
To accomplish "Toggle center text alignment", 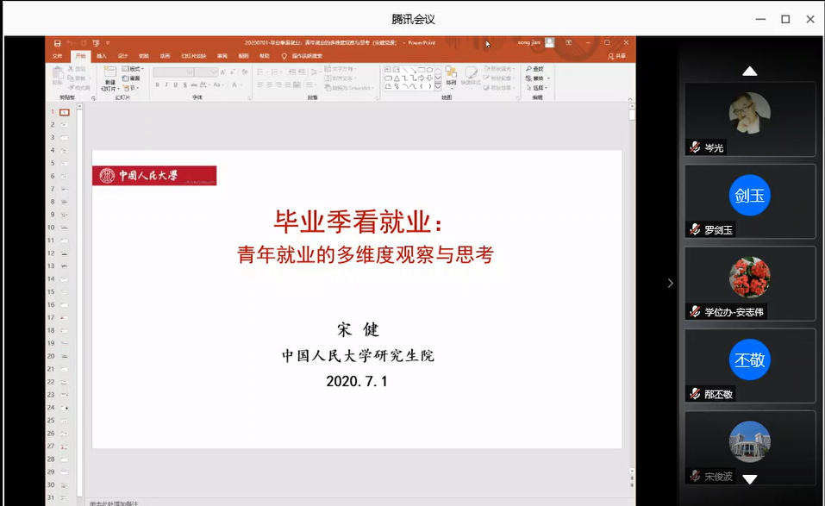I will coord(269,84).
